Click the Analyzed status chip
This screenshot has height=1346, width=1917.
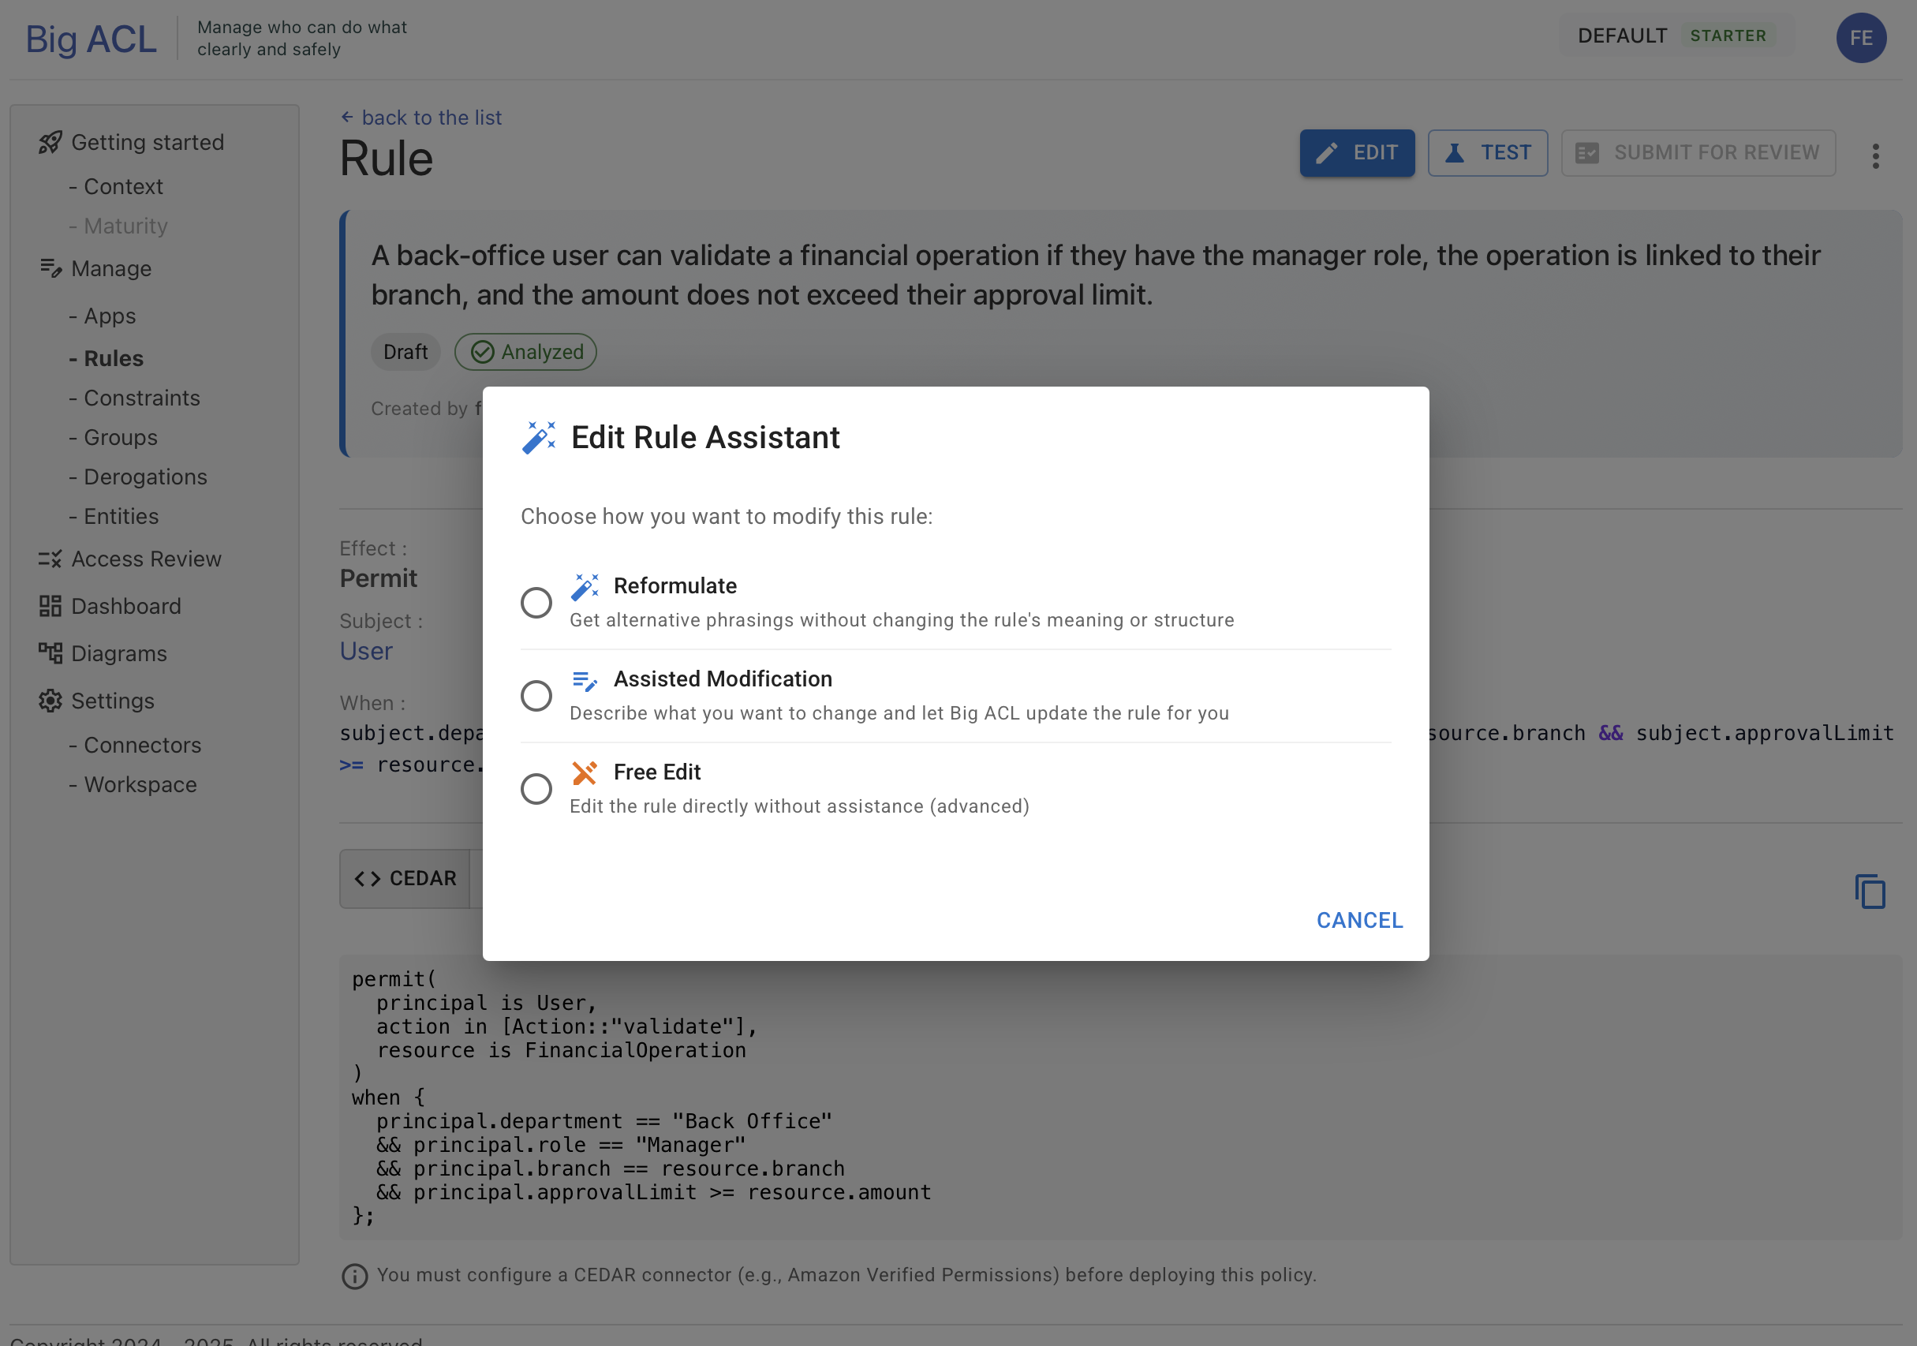525,352
